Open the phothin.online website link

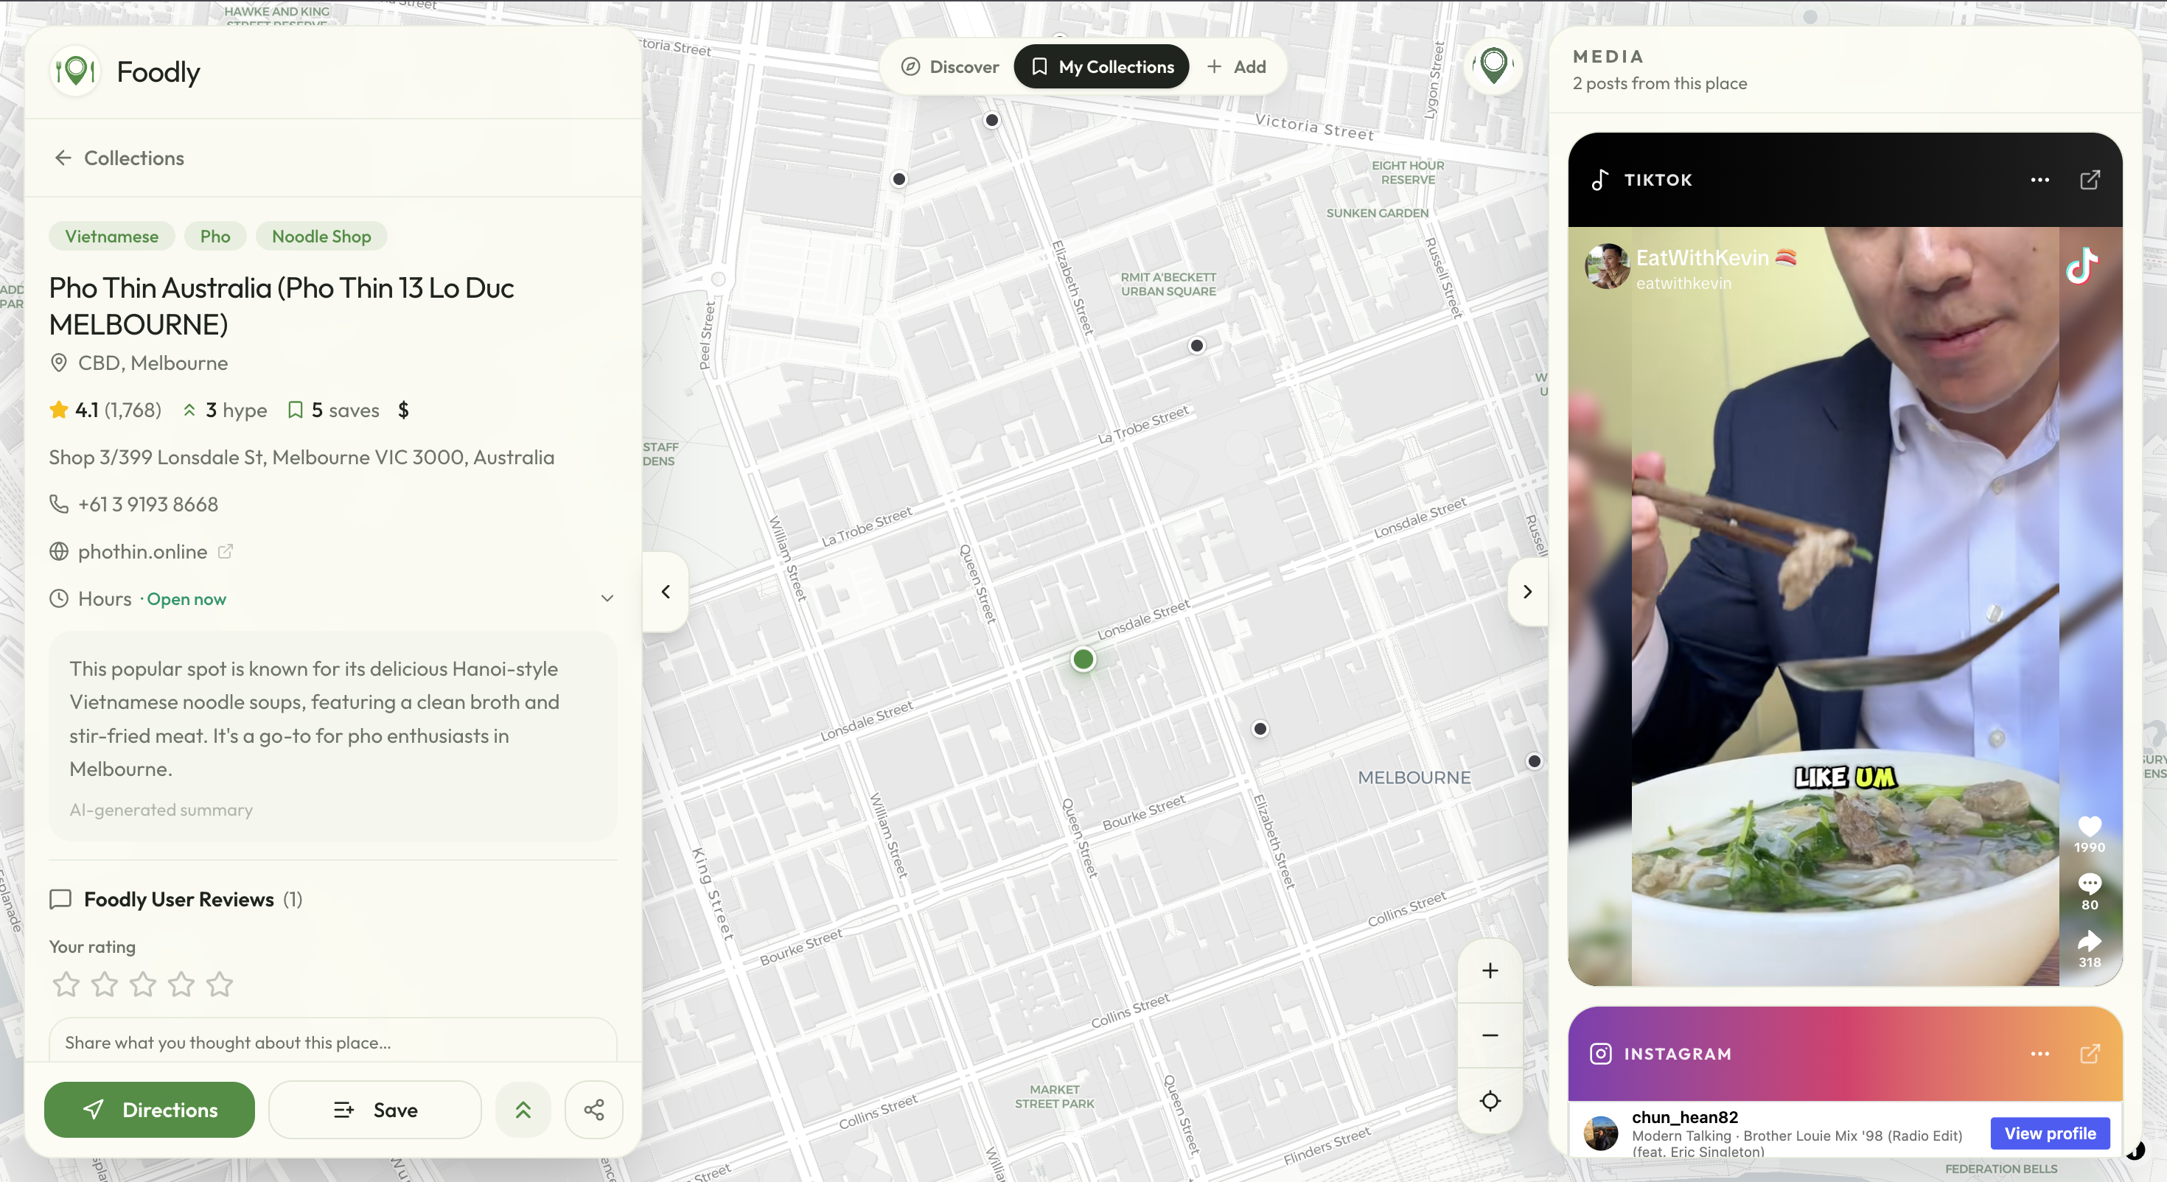(x=143, y=552)
